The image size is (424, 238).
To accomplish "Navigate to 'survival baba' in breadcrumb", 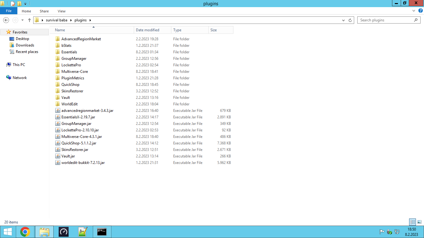I will (x=56, y=20).
